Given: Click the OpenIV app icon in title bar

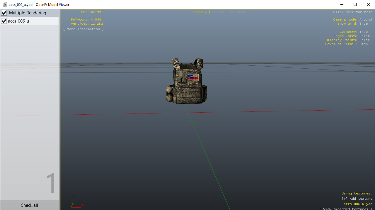Looking at the screenshot, I should [5, 5].
